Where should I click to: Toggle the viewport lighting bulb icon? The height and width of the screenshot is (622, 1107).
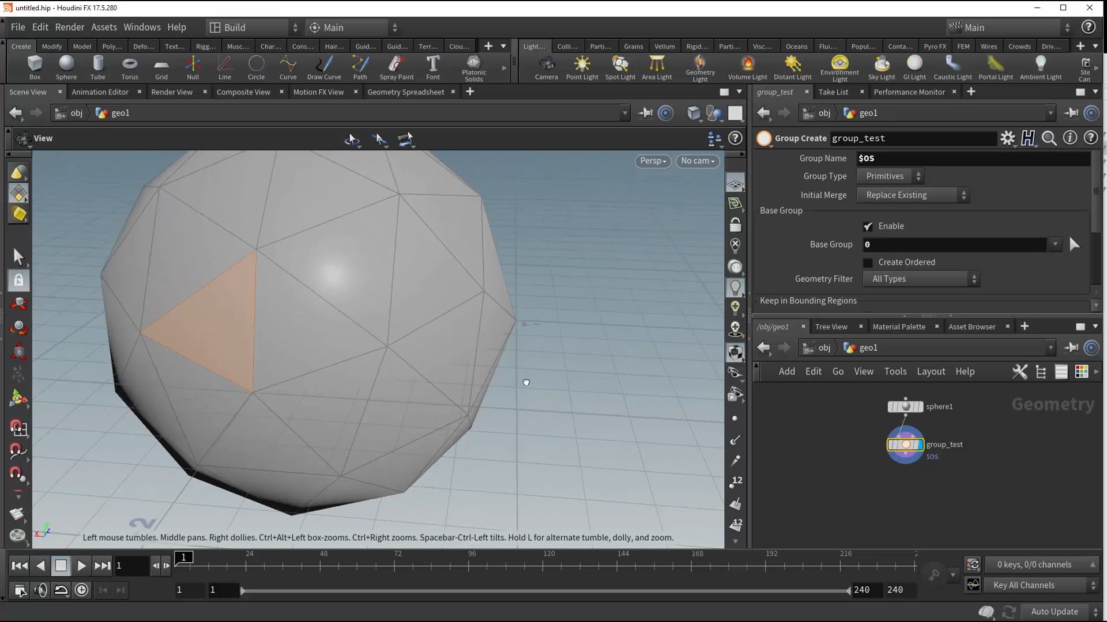(x=735, y=287)
